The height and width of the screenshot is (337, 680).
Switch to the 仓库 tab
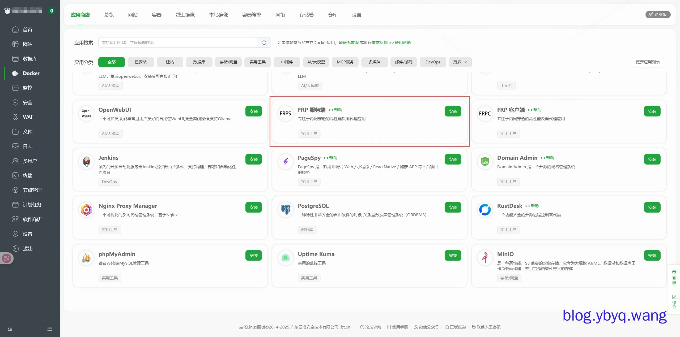333,15
